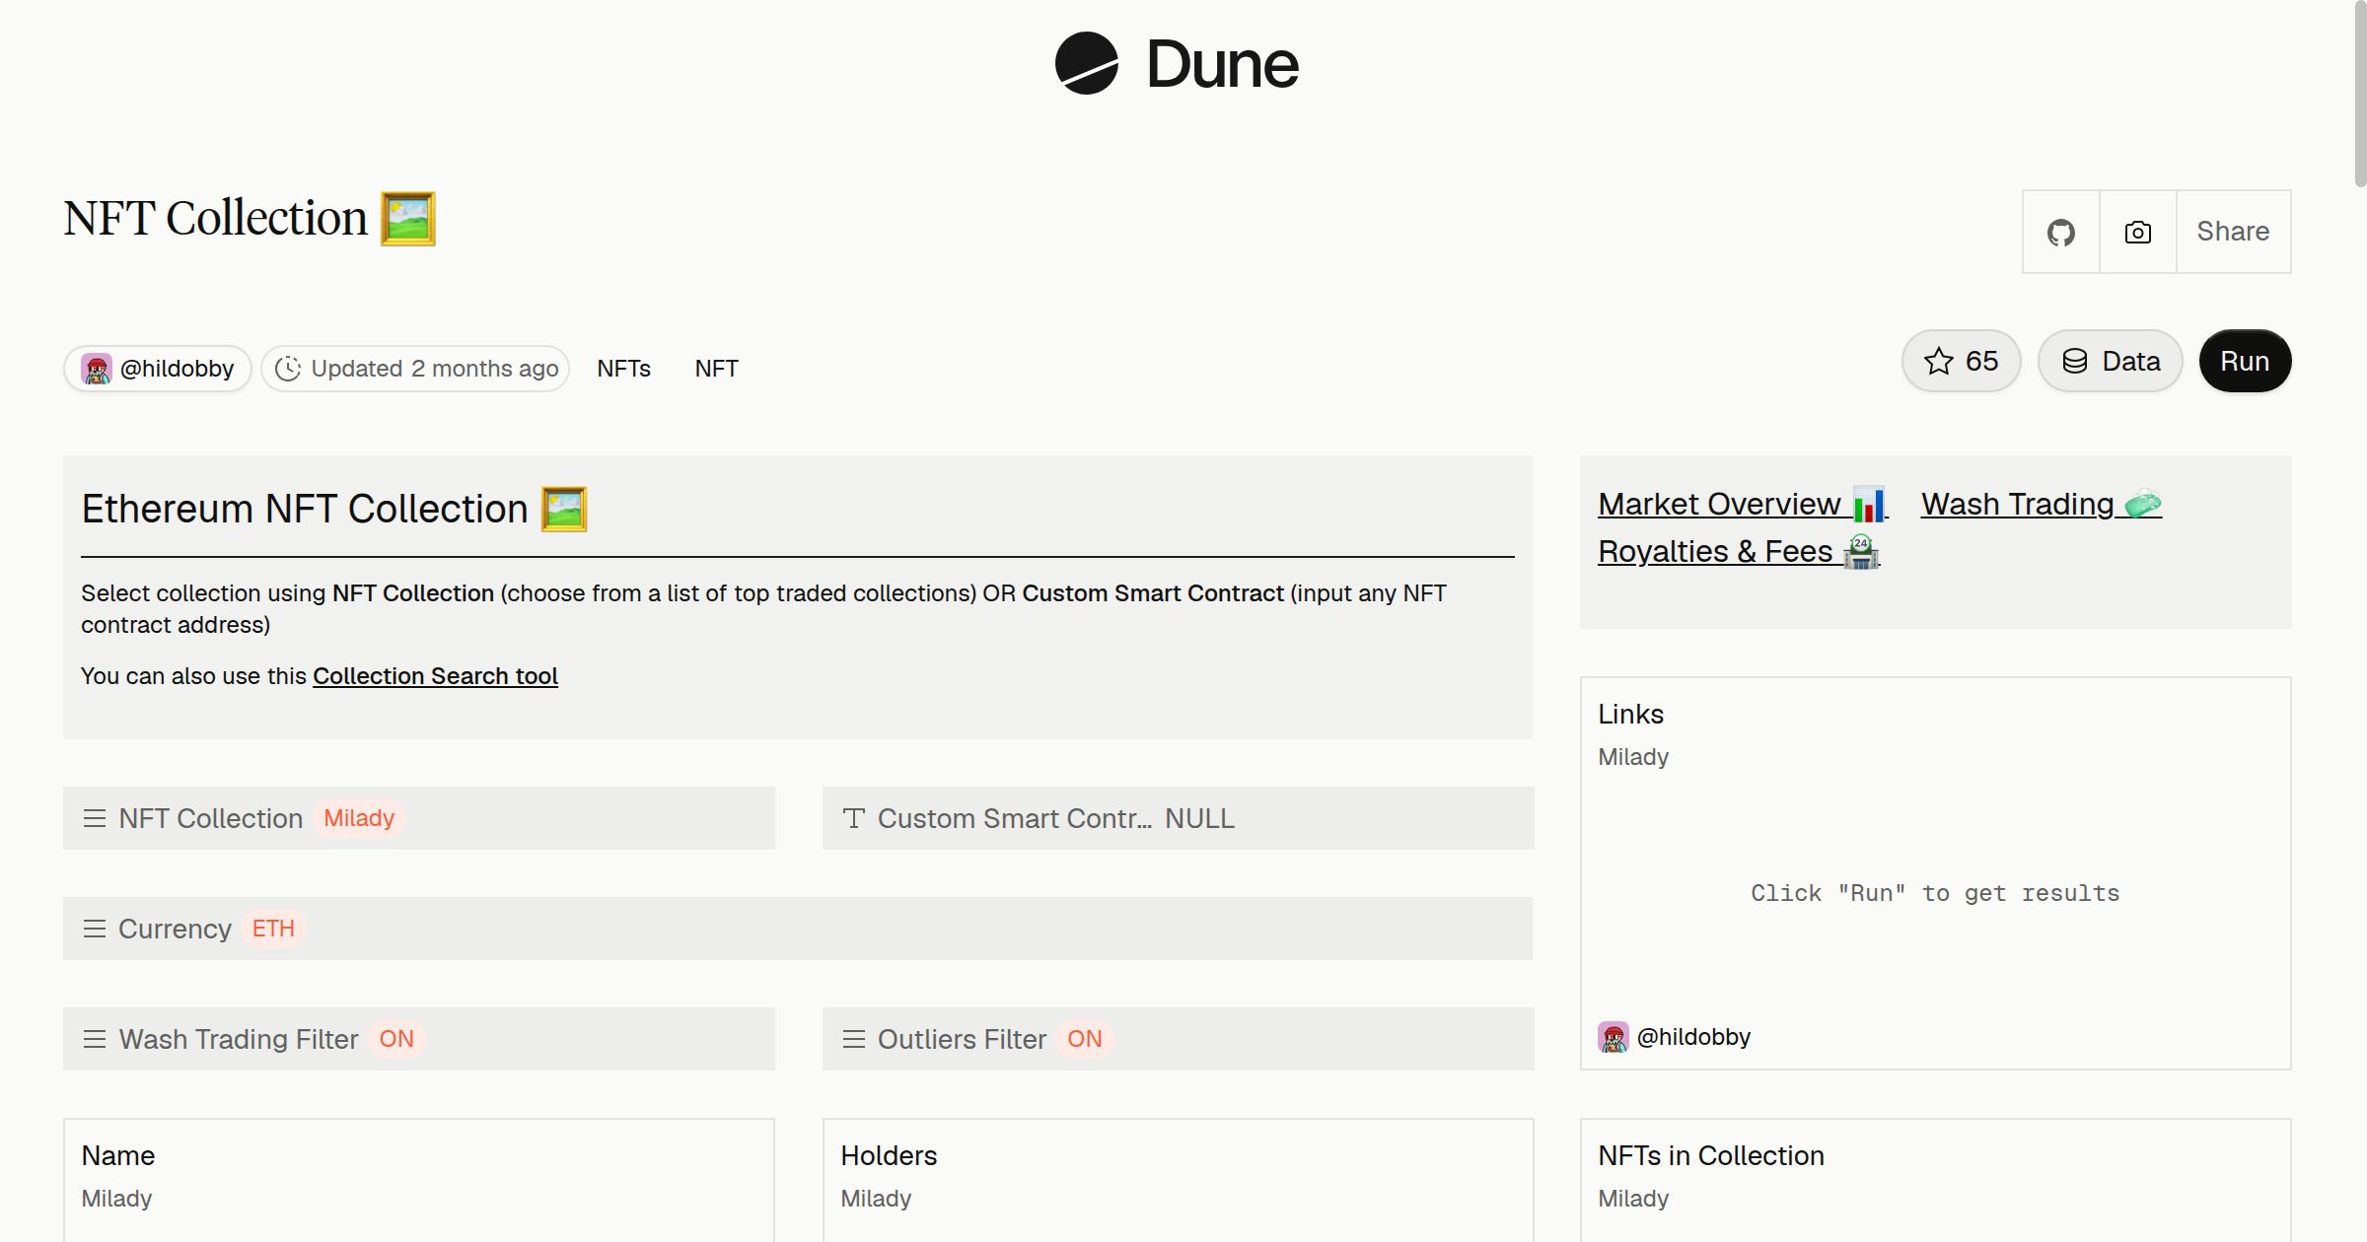The height and width of the screenshot is (1242, 2367).
Task: Click the Custom Smart Contract NULL field
Action: [1179, 818]
